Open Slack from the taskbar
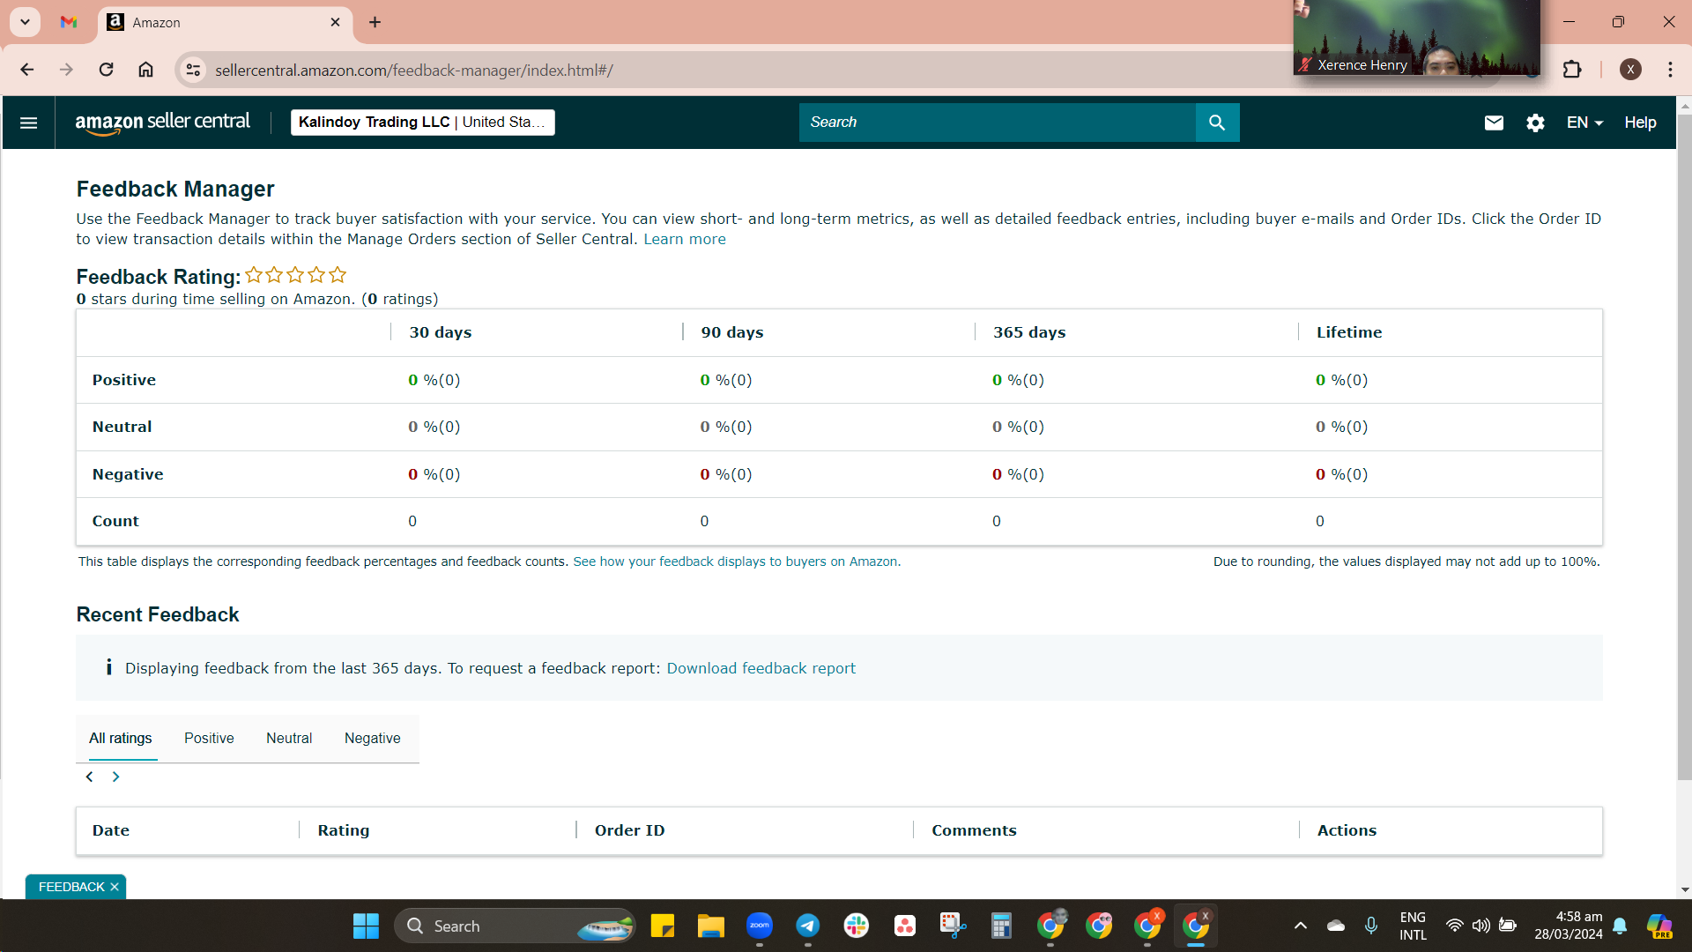The height and width of the screenshot is (952, 1692). [x=857, y=926]
